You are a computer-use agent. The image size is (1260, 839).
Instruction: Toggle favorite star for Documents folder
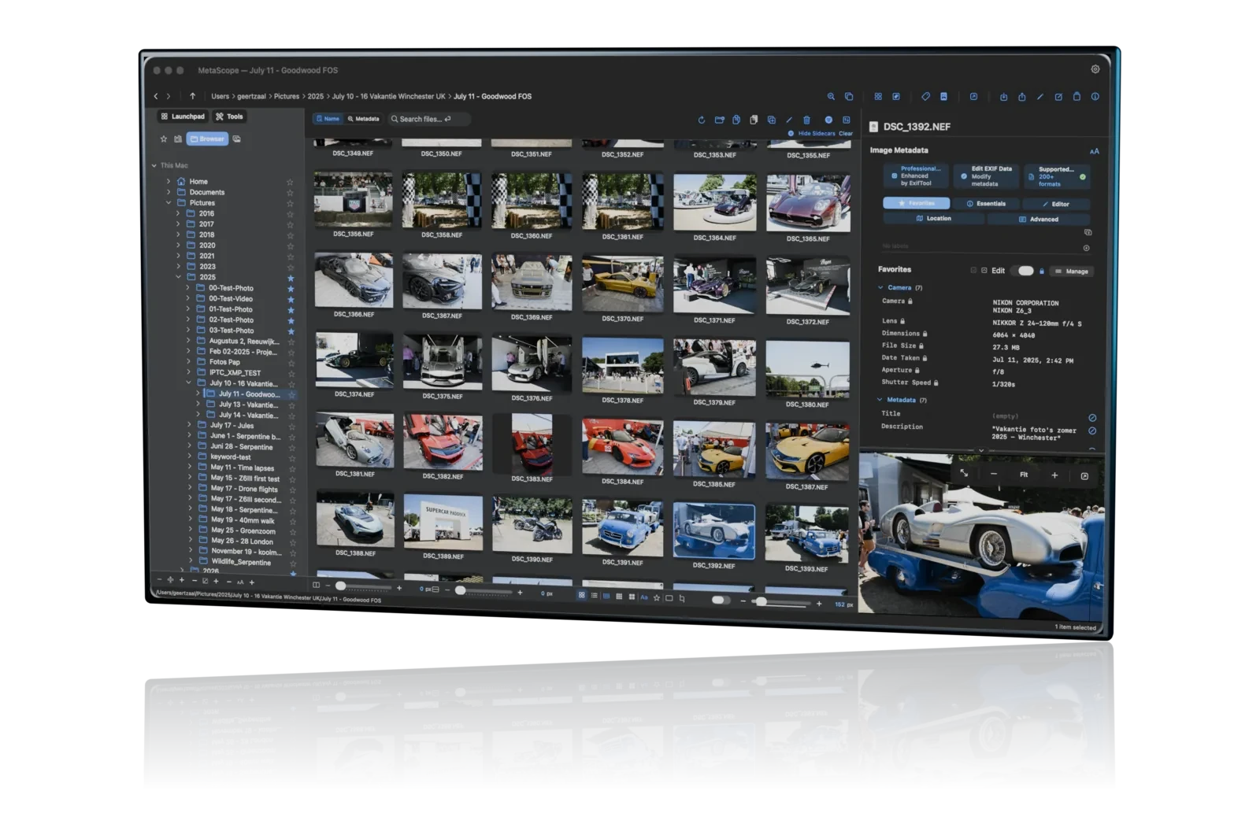click(x=290, y=193)
